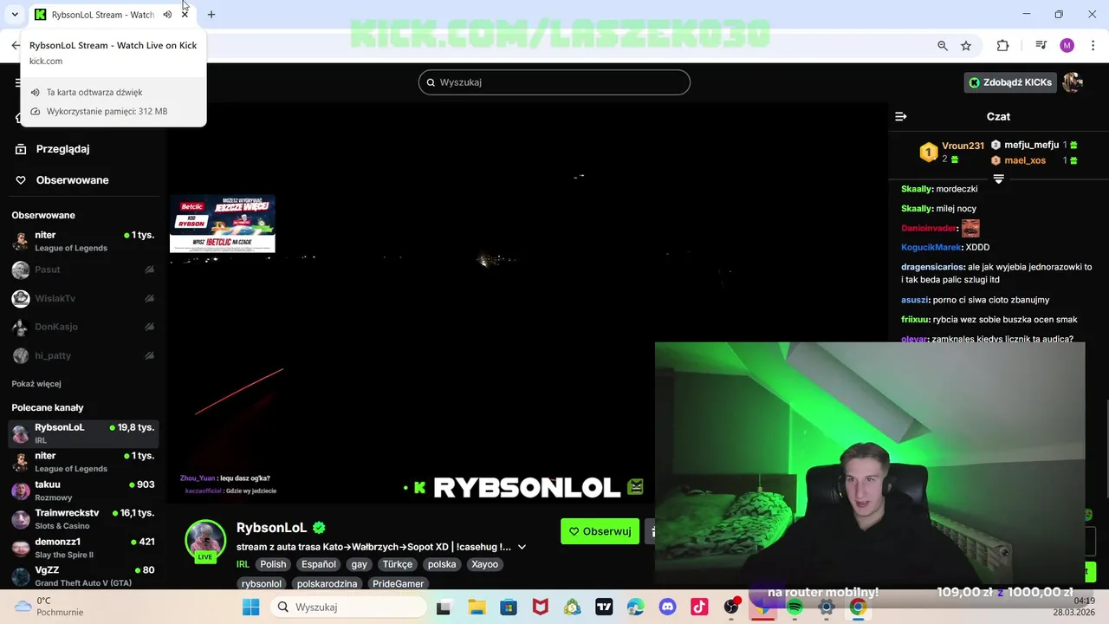1109x624 pixels.
Task: Select VgZZ recommended channel
Action: pos(83,576)
